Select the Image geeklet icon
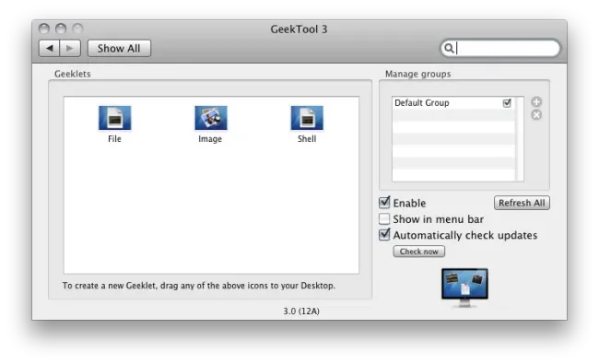 (x=210, y=118)
